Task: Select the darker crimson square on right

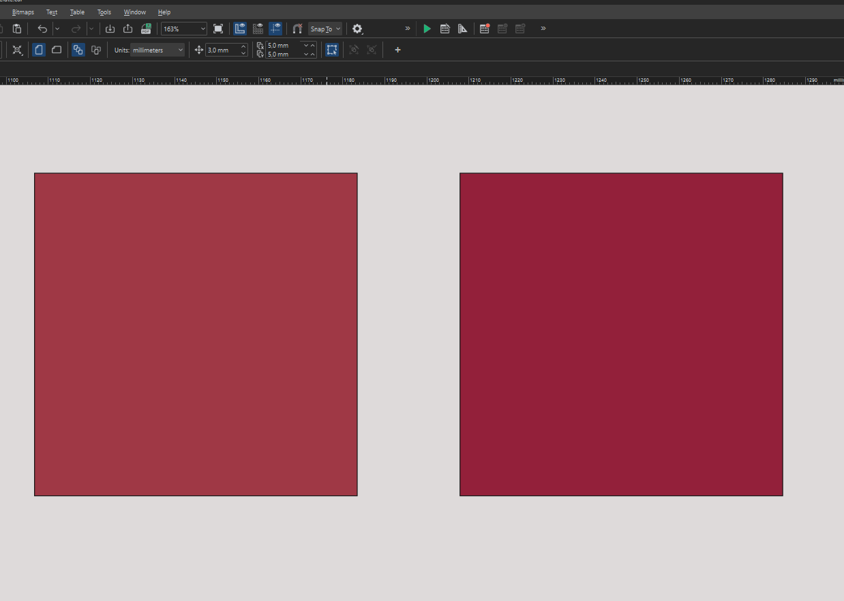Action: [x=621, y=334]
